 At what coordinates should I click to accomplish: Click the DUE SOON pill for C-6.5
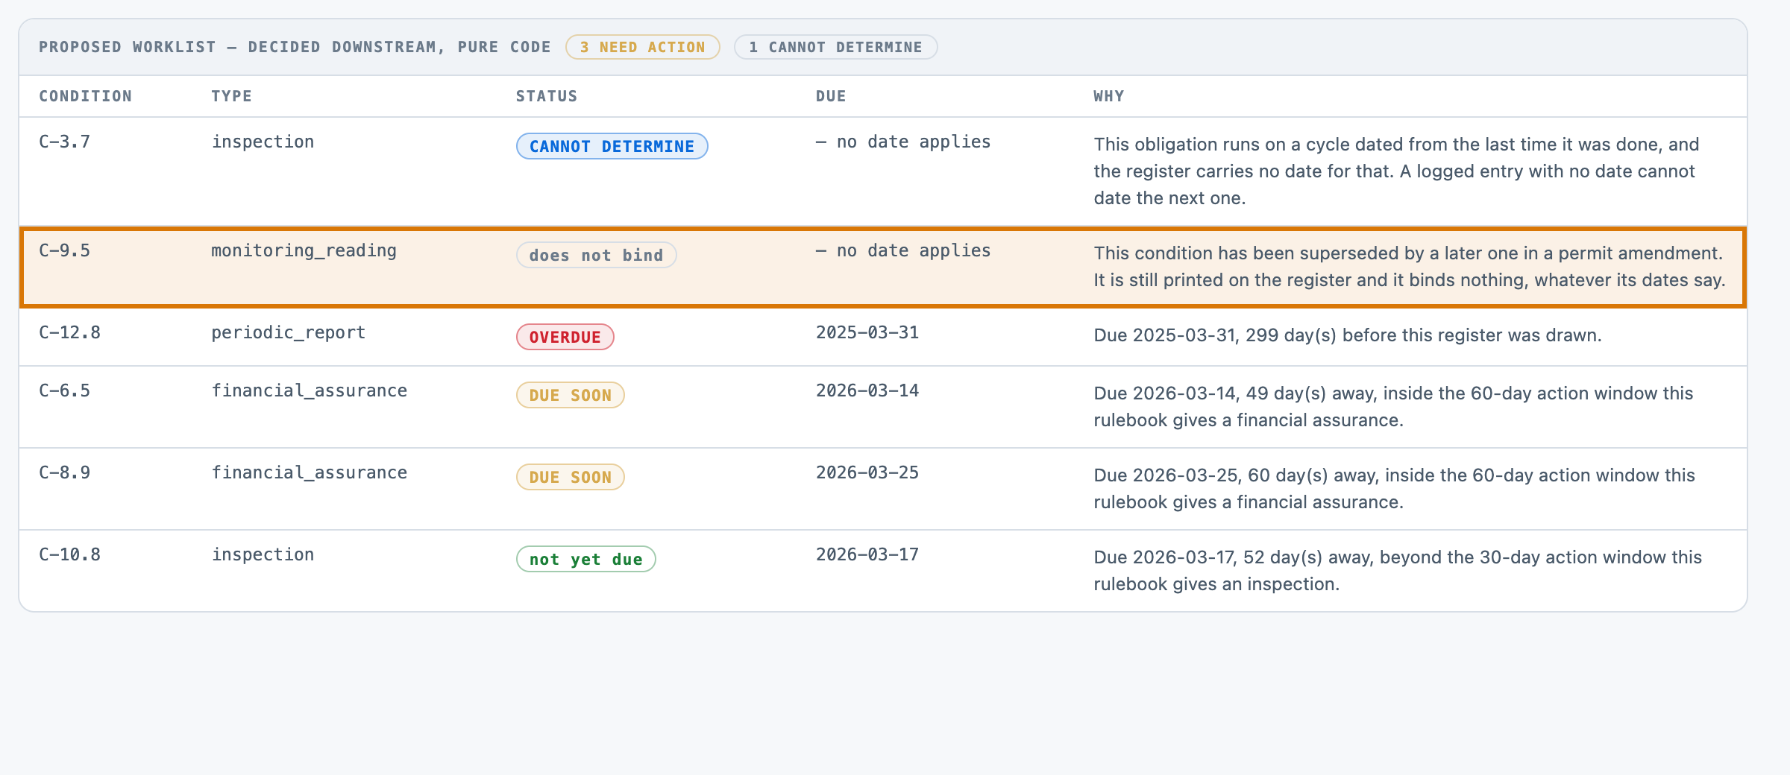point(570,395)
